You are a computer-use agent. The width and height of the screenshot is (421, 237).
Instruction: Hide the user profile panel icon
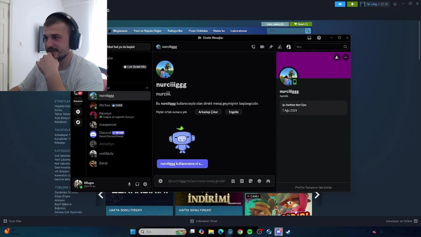point(288,47)
